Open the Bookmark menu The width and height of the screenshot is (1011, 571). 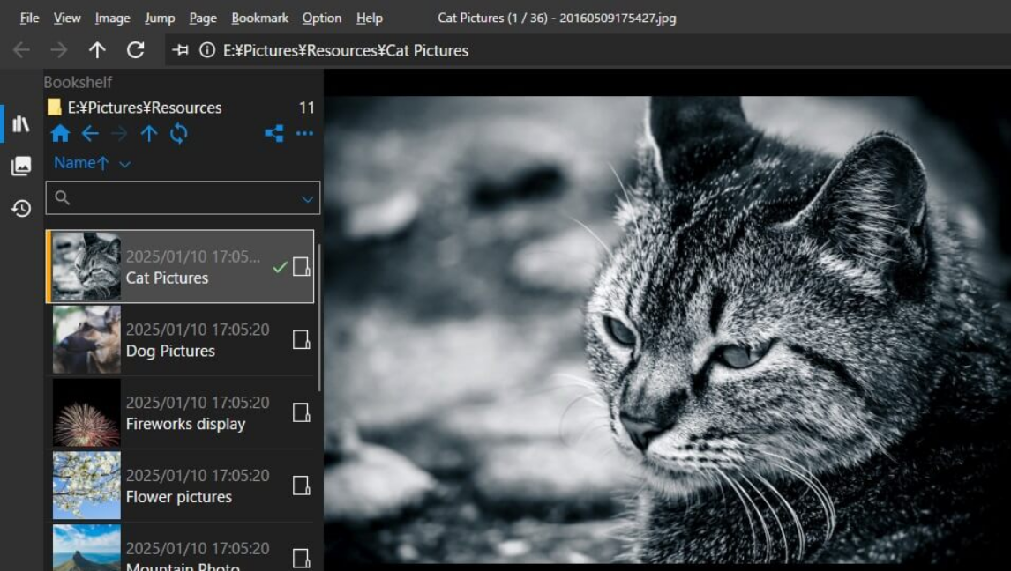click(x=259, y=18)
